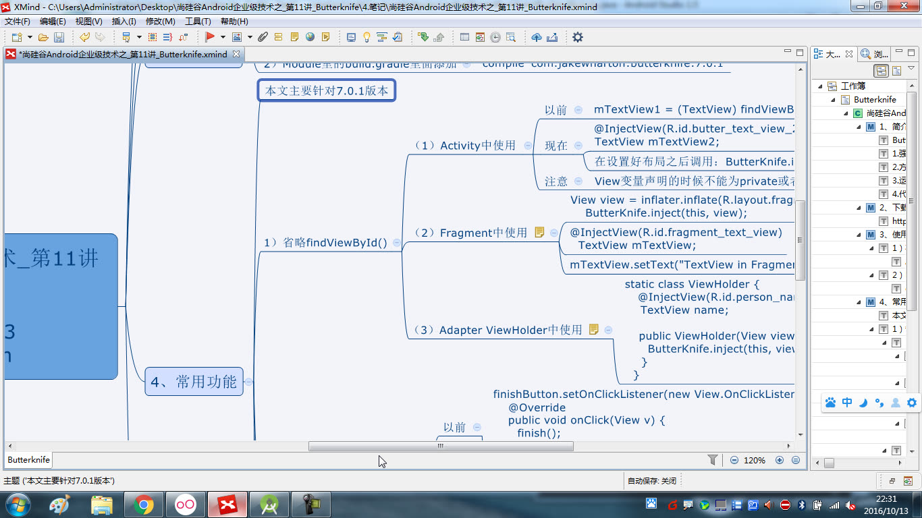This screenshot has width=922, height=518.
Task: Select the 以前 subtopic under Activity中使用
Action: coord(556,109)
